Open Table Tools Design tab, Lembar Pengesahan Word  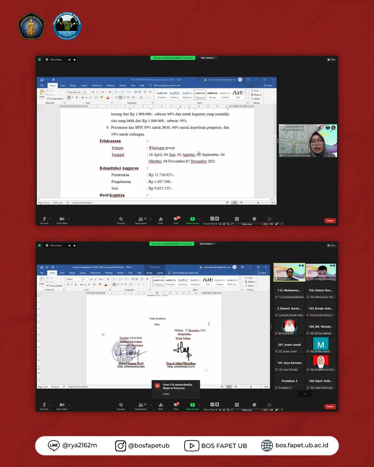[149, 273]
